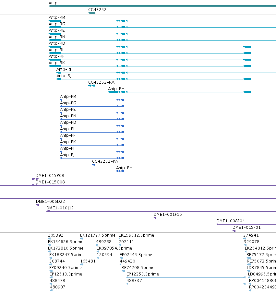Select the Antp-RG transcript label
This screenshot has height=292, width=276.
(57, 24)
